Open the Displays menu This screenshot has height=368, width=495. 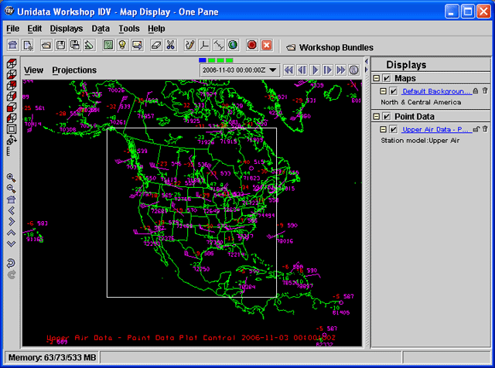pos(67,29)
